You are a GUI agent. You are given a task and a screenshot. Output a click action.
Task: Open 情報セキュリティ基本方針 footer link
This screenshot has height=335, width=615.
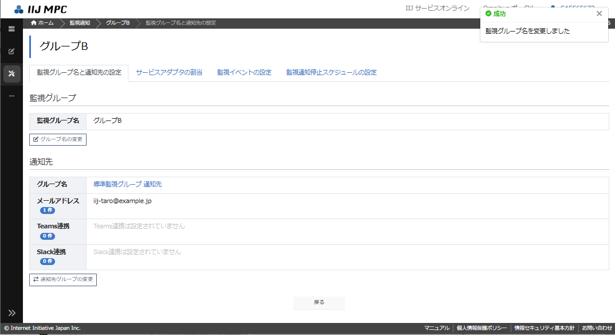[x=545, y=328]
